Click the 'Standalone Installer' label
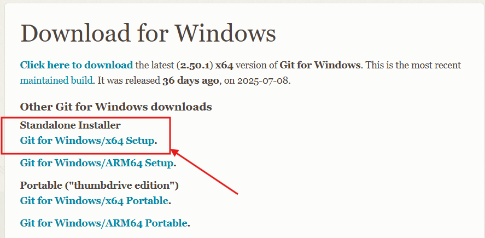The image size is (485, 238). tap(70, 125)
